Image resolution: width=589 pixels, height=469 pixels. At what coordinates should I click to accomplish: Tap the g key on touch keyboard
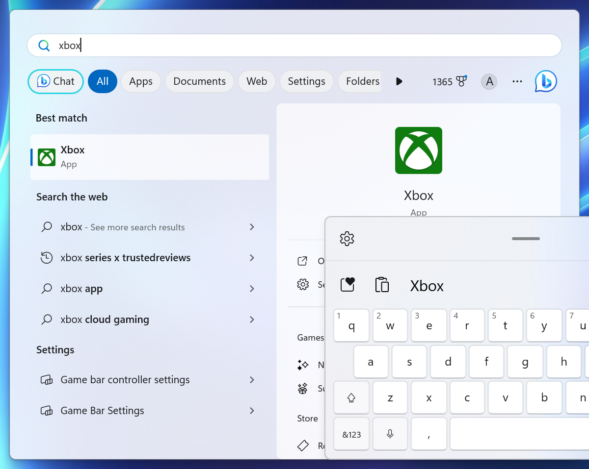click(525, 362)
